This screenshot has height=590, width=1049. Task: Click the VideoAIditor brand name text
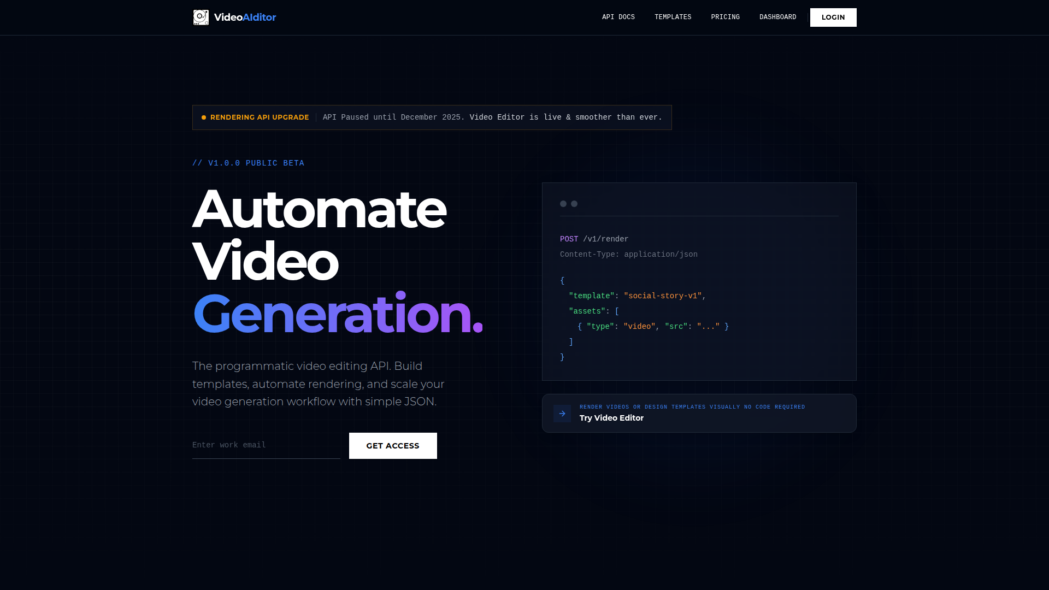pyautogui.click(x=245, y=17)
